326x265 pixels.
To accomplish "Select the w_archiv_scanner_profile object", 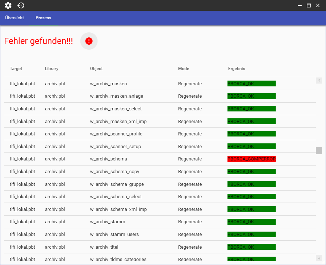I will 116,134.
